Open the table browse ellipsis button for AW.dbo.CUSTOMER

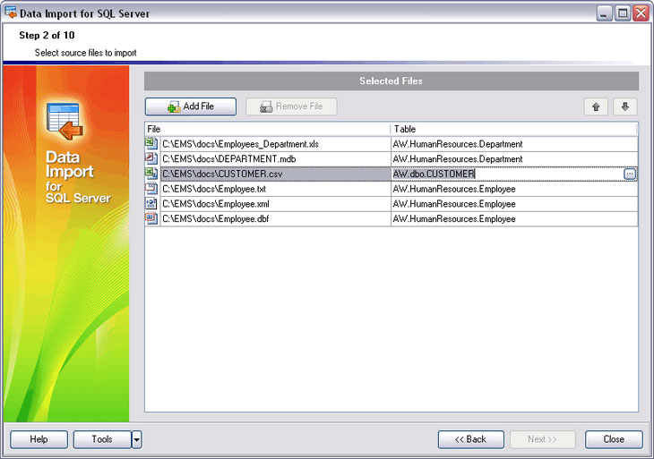(x=630, y=174)
